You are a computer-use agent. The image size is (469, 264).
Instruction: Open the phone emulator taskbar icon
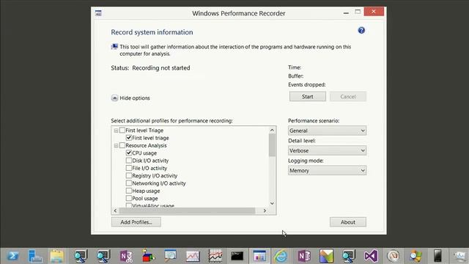click(x=437, y=256)
